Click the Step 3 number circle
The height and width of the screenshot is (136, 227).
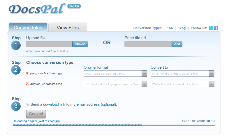pyautogui.click(x=16, y=106)
